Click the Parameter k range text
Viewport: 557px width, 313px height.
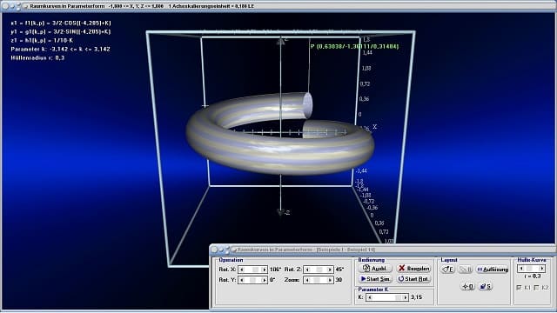pos(60,49)
